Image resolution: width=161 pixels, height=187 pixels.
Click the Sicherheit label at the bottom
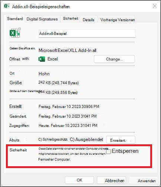[18, 150]
